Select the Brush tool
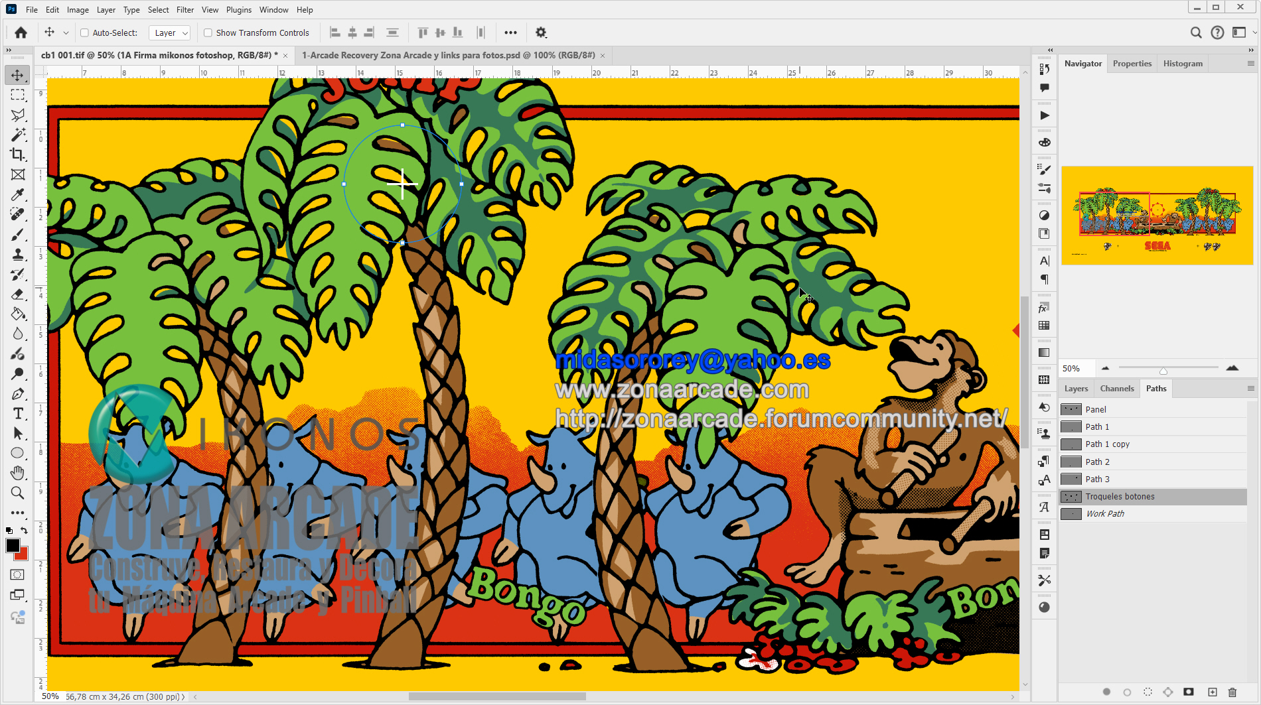The width and height of the screenshot is (1261, 705). point(18,234)
